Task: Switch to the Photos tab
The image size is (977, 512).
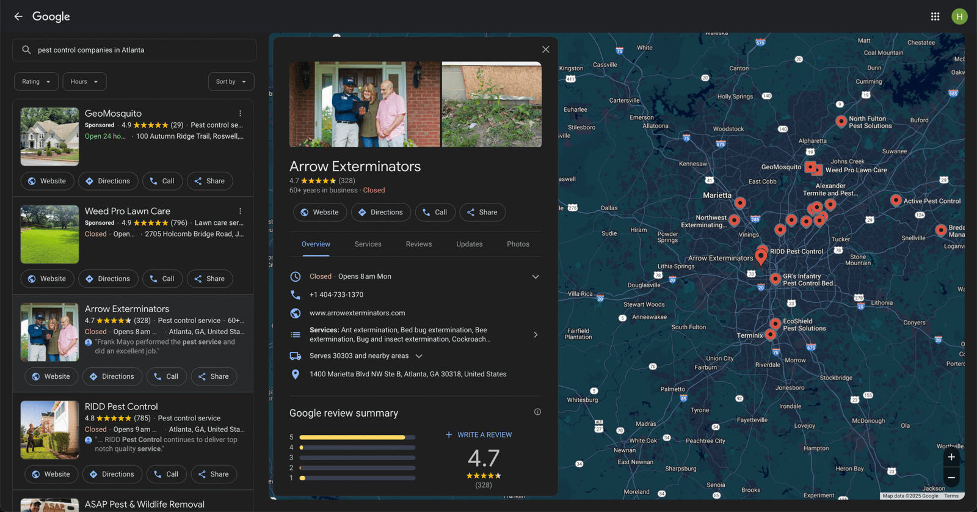Action: (x=518, y=244)
